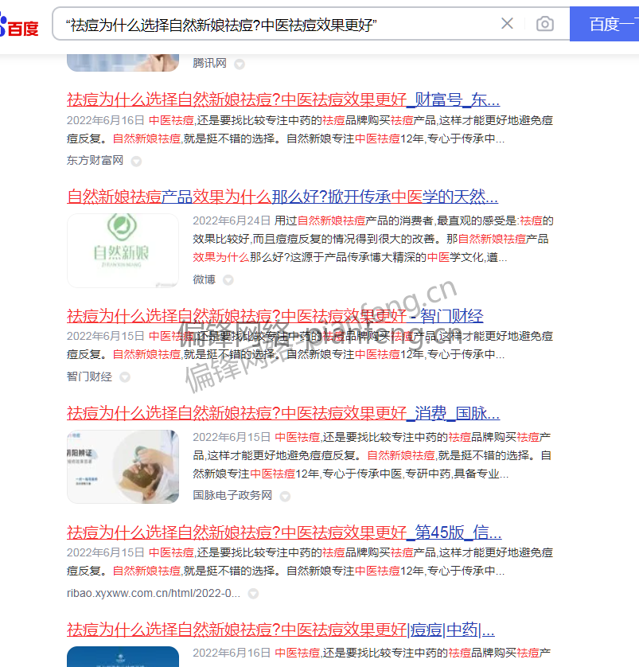Click the ribao.xyxww.com.cn source URL
The height and width of the screenshot is (667, 639).
[154, 594]
